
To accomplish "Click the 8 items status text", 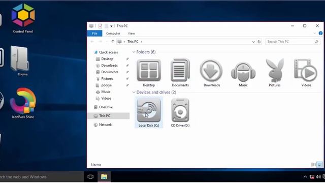I will 96,165.
